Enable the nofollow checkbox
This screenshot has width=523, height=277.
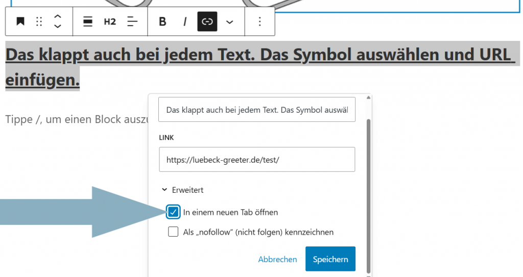click(x=174, y=232)
